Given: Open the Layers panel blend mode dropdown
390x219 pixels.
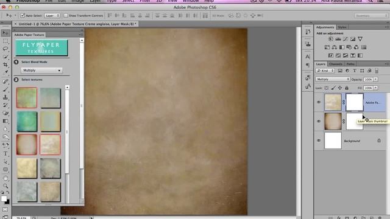Looking at the screenshot, I should coord(333,79).
